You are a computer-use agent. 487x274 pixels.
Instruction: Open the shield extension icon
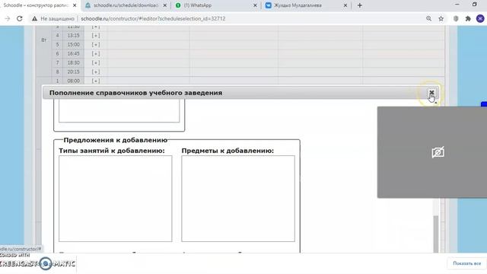(x=456, y=18)
